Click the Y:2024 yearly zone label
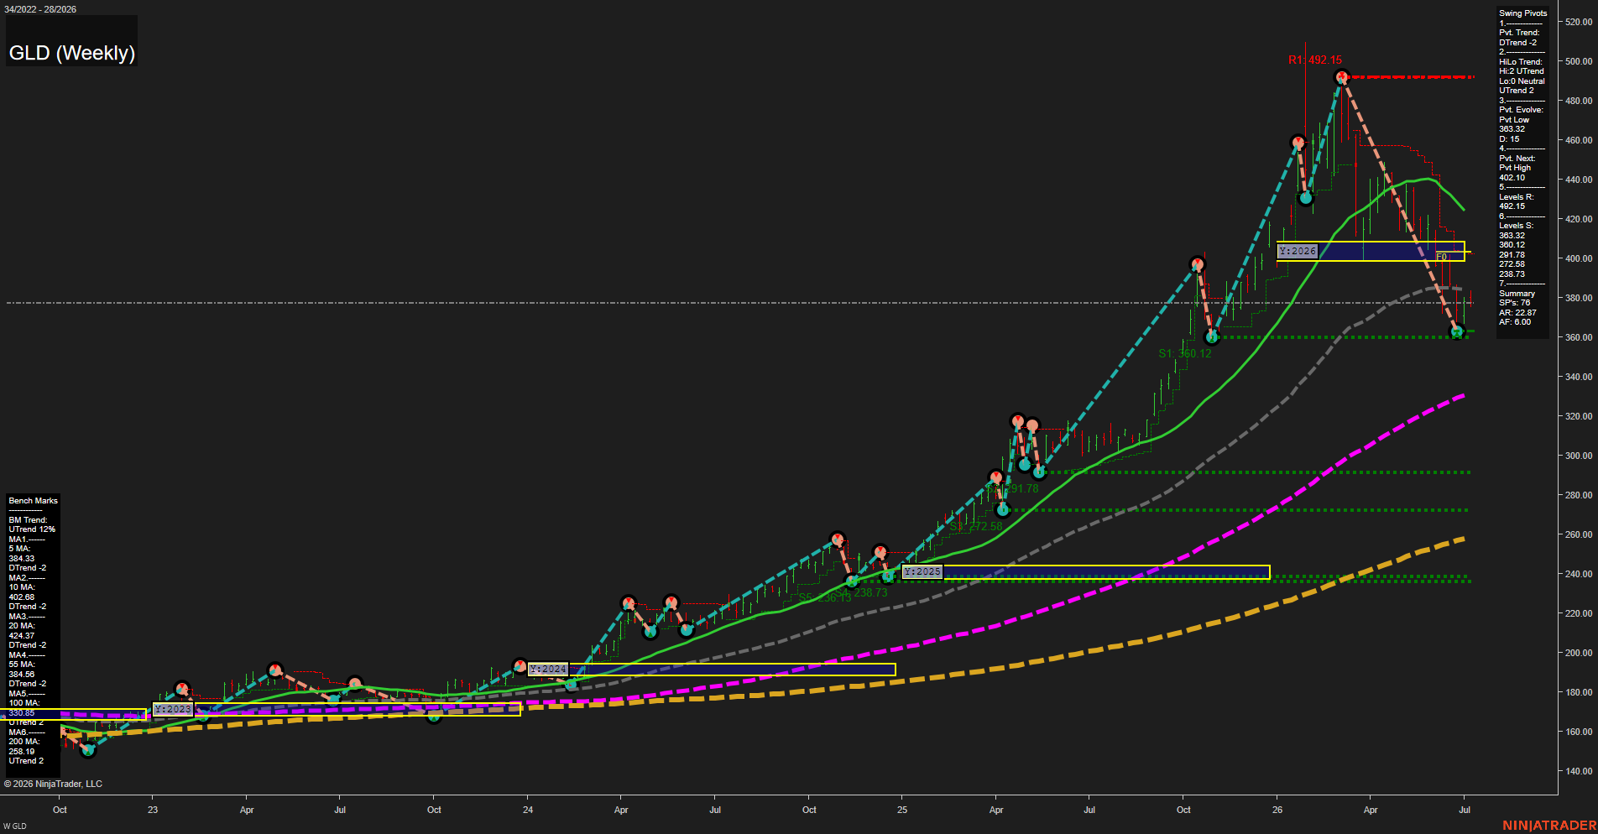 [548, 669]
